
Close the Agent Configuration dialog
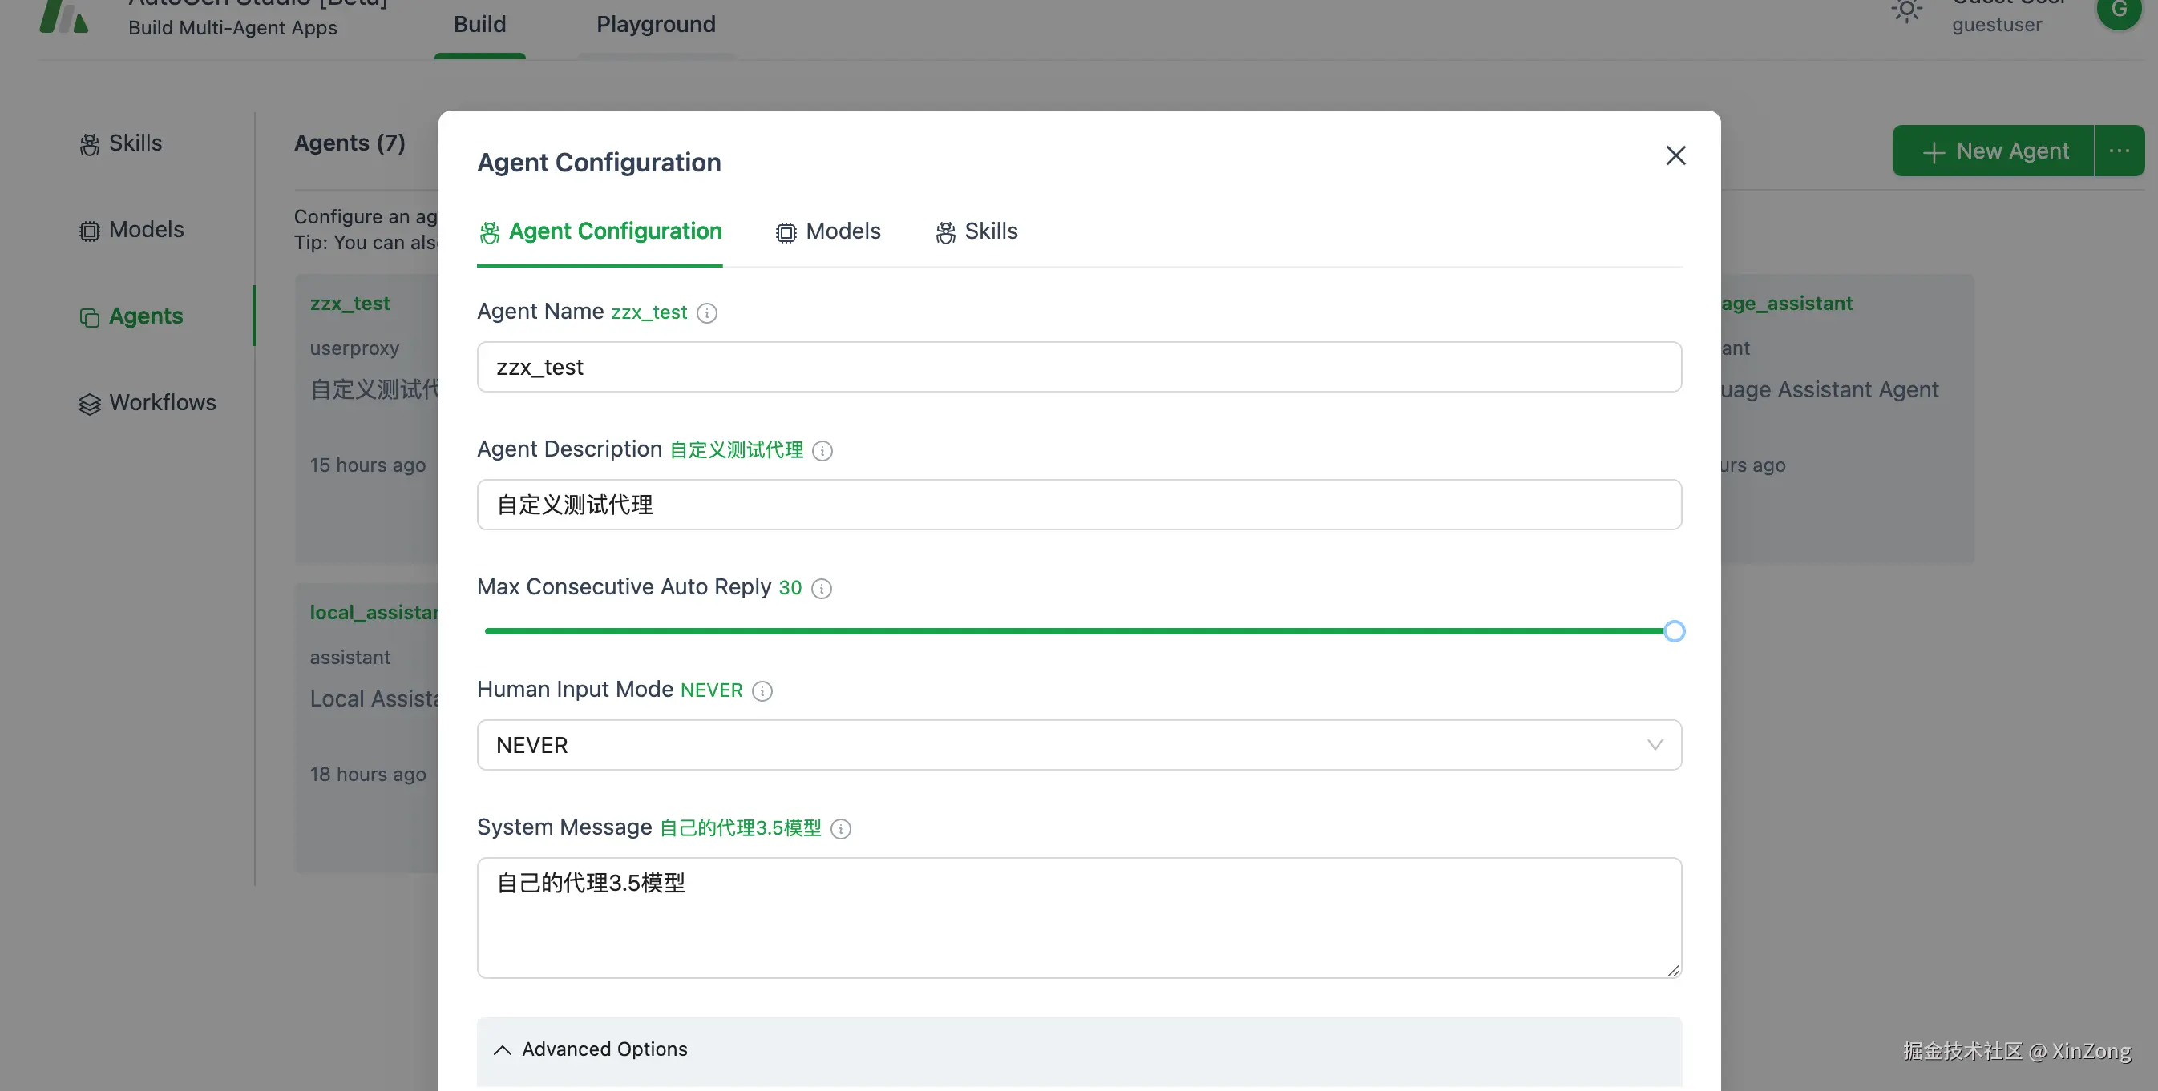coord(1675,155)
